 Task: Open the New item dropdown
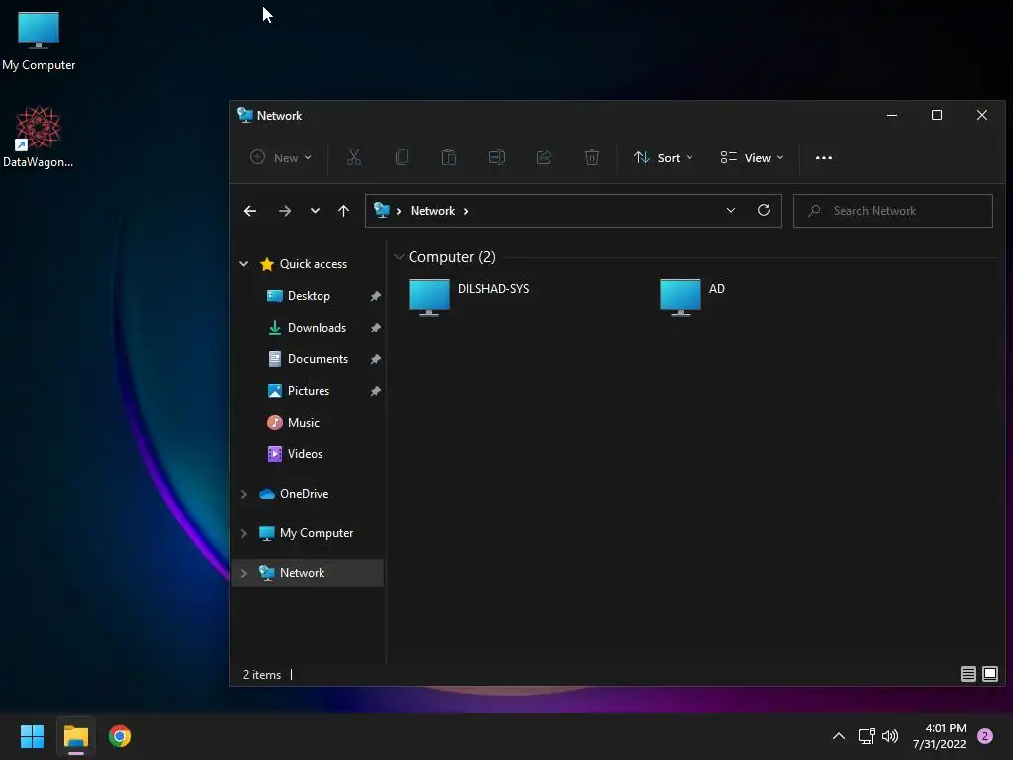[x=281, y=157]
